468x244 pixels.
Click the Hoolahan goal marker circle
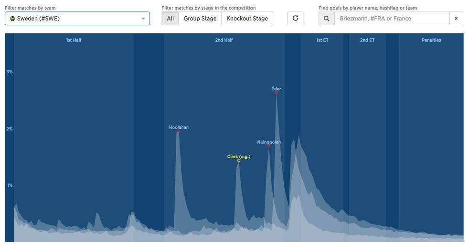(x=179, y=131)
